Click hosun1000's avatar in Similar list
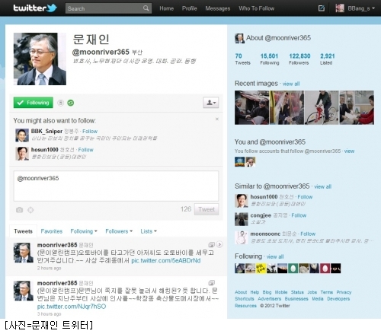 (x=242, y=201)
